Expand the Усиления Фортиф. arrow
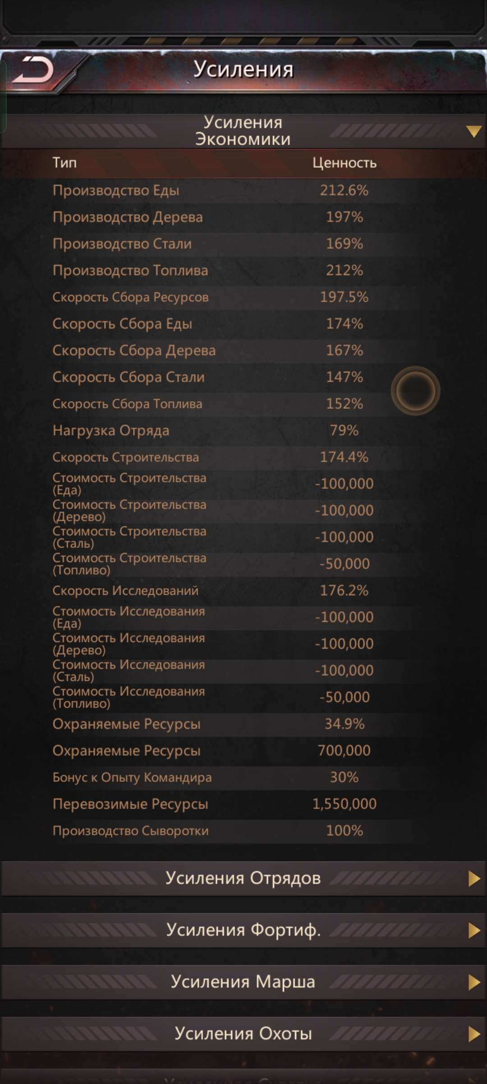 point(473,930)
